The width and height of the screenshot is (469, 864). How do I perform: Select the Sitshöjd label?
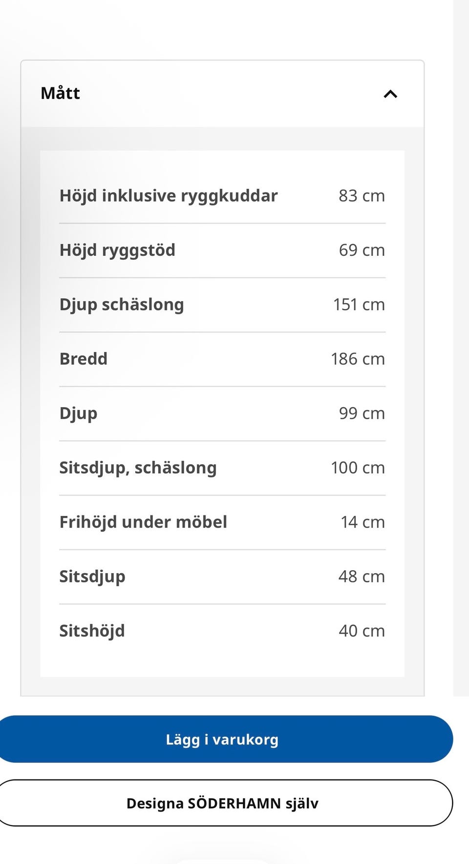[92, 631]
